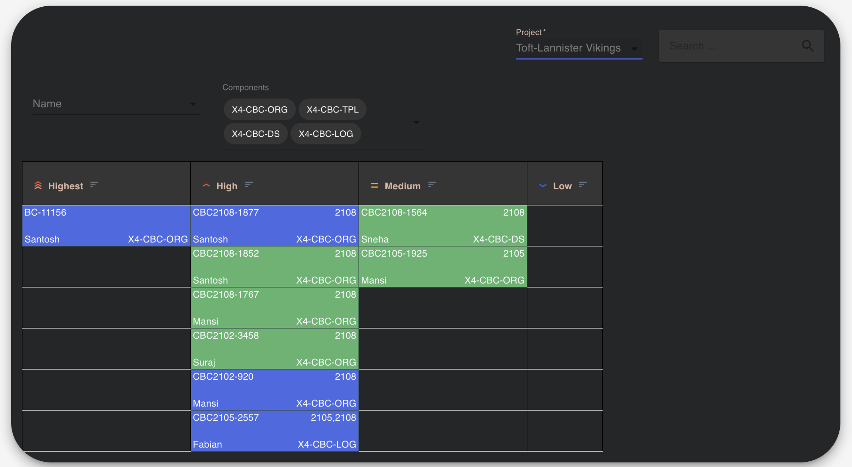Open issue CBC2105-2557 assigned to Fabian
Screen dimensions: 852x467
tap(274, 431)
